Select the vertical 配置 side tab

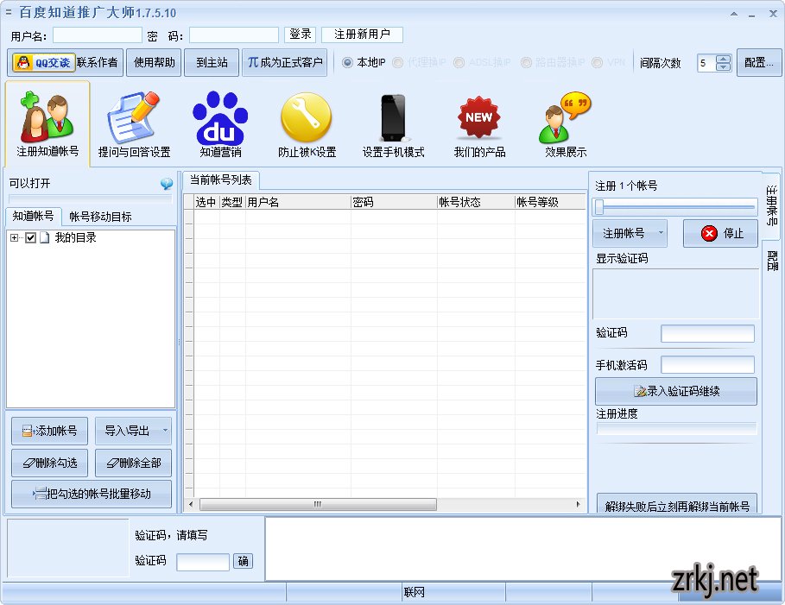point(772,261)
